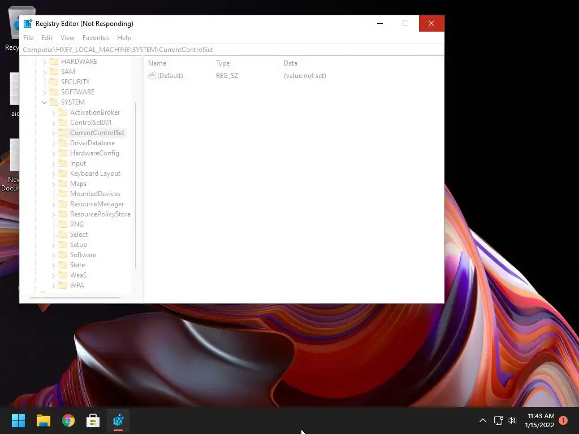The height and width of the screenshot is (434, 579).
Task: Select the HARDWARE folder icon
Action: (x=54, y=61)
